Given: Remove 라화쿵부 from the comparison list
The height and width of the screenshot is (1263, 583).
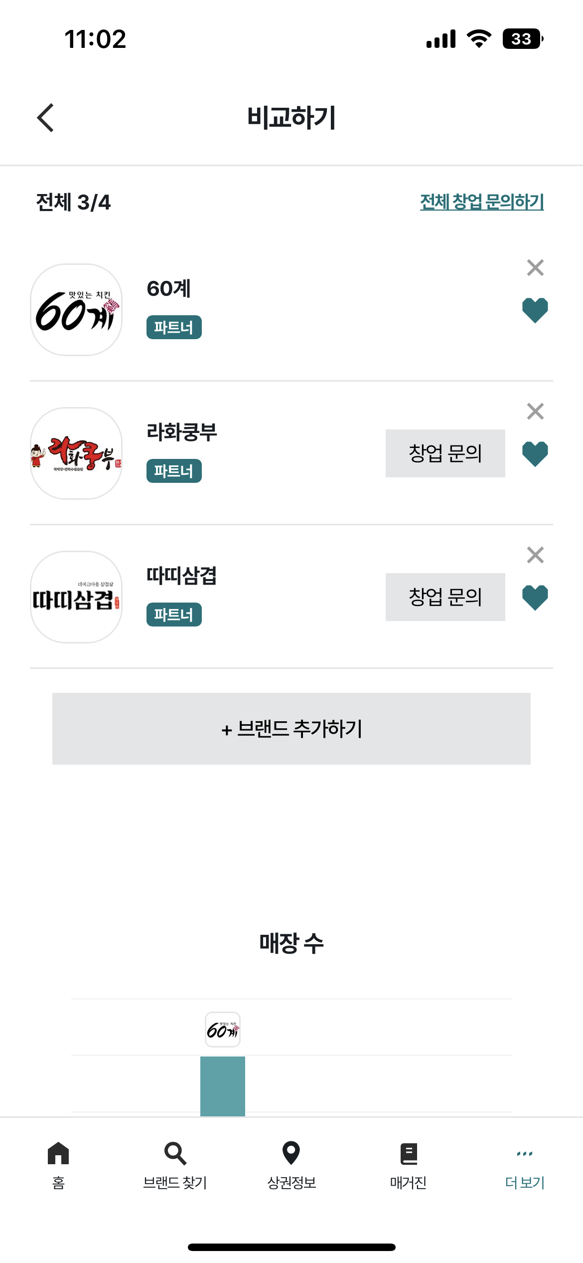Looking at the screenshot, I should (535, 412).
